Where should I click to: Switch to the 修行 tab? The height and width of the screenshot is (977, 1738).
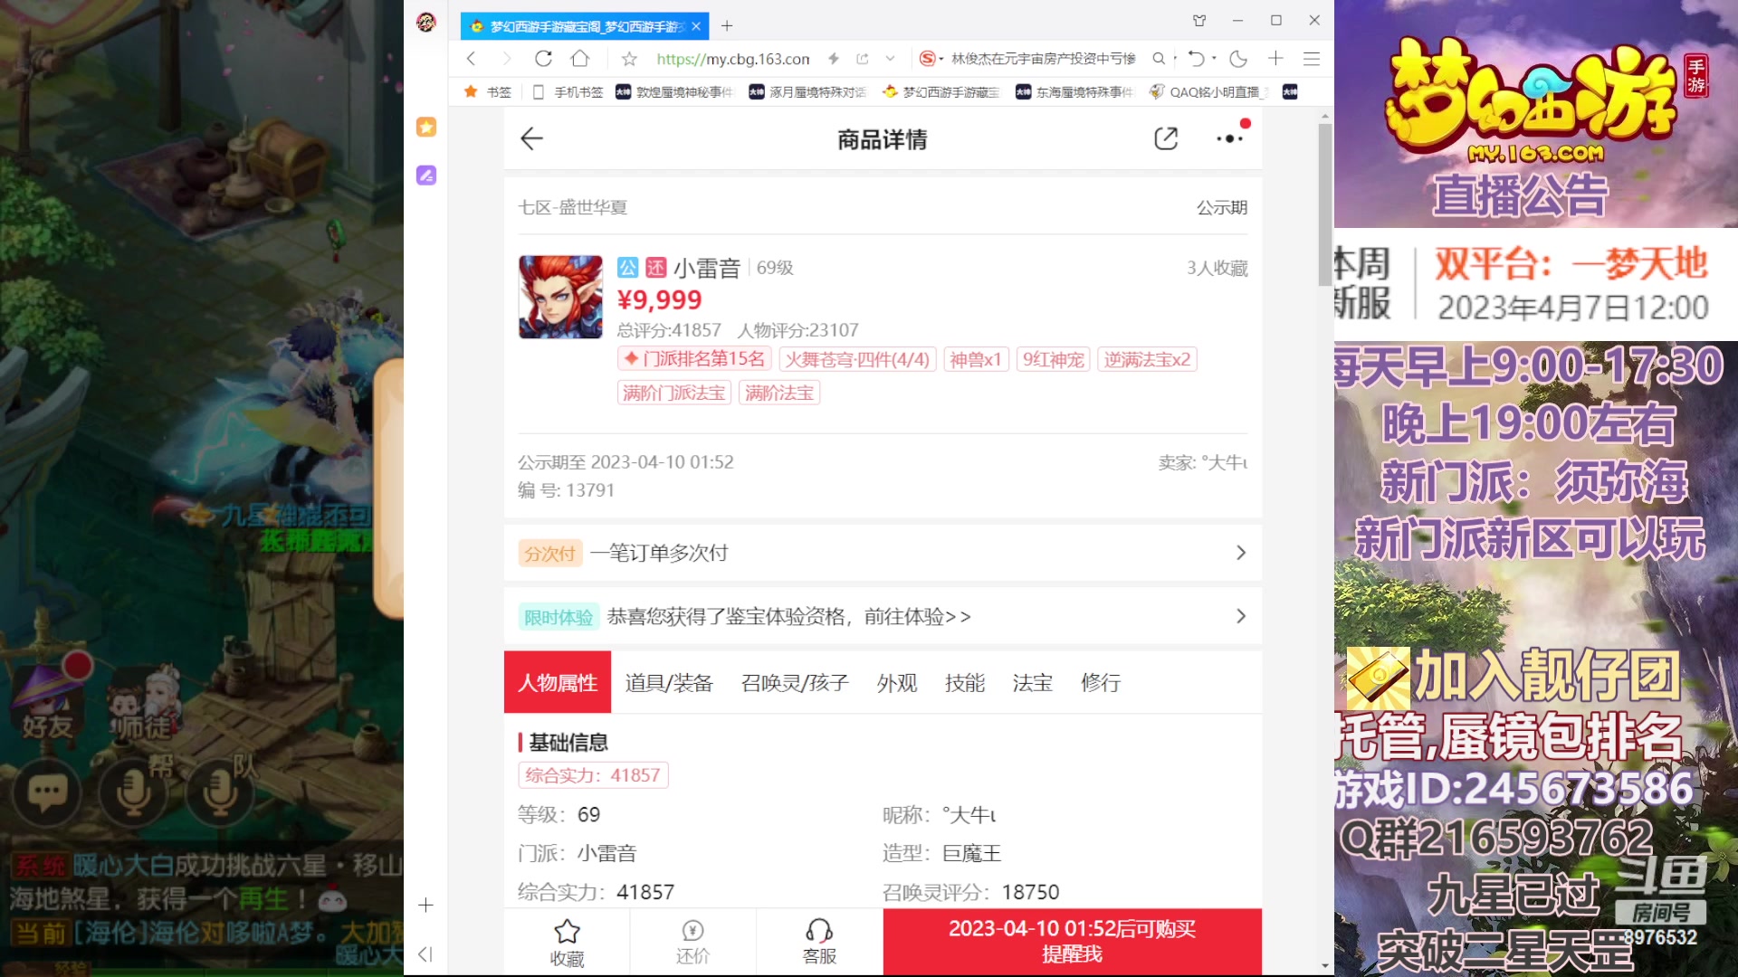pyautogui.click(x=1101, y=682)
